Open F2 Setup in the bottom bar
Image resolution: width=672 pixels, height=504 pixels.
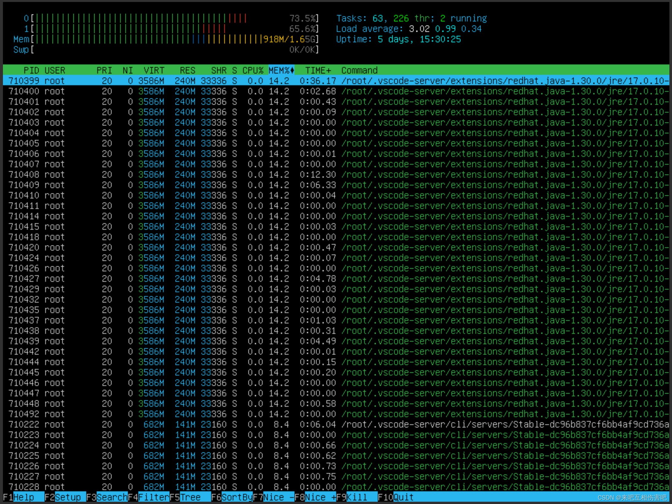(67, 497)
